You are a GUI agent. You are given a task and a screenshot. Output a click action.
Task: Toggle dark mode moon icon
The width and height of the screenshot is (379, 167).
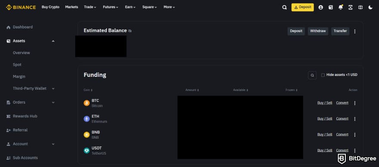[x=370, y=7]
